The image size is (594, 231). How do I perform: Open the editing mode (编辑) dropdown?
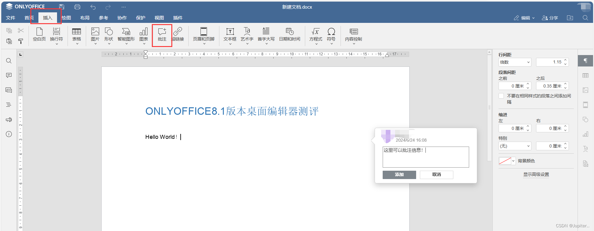pyautogui.click(x=524, y=18)
